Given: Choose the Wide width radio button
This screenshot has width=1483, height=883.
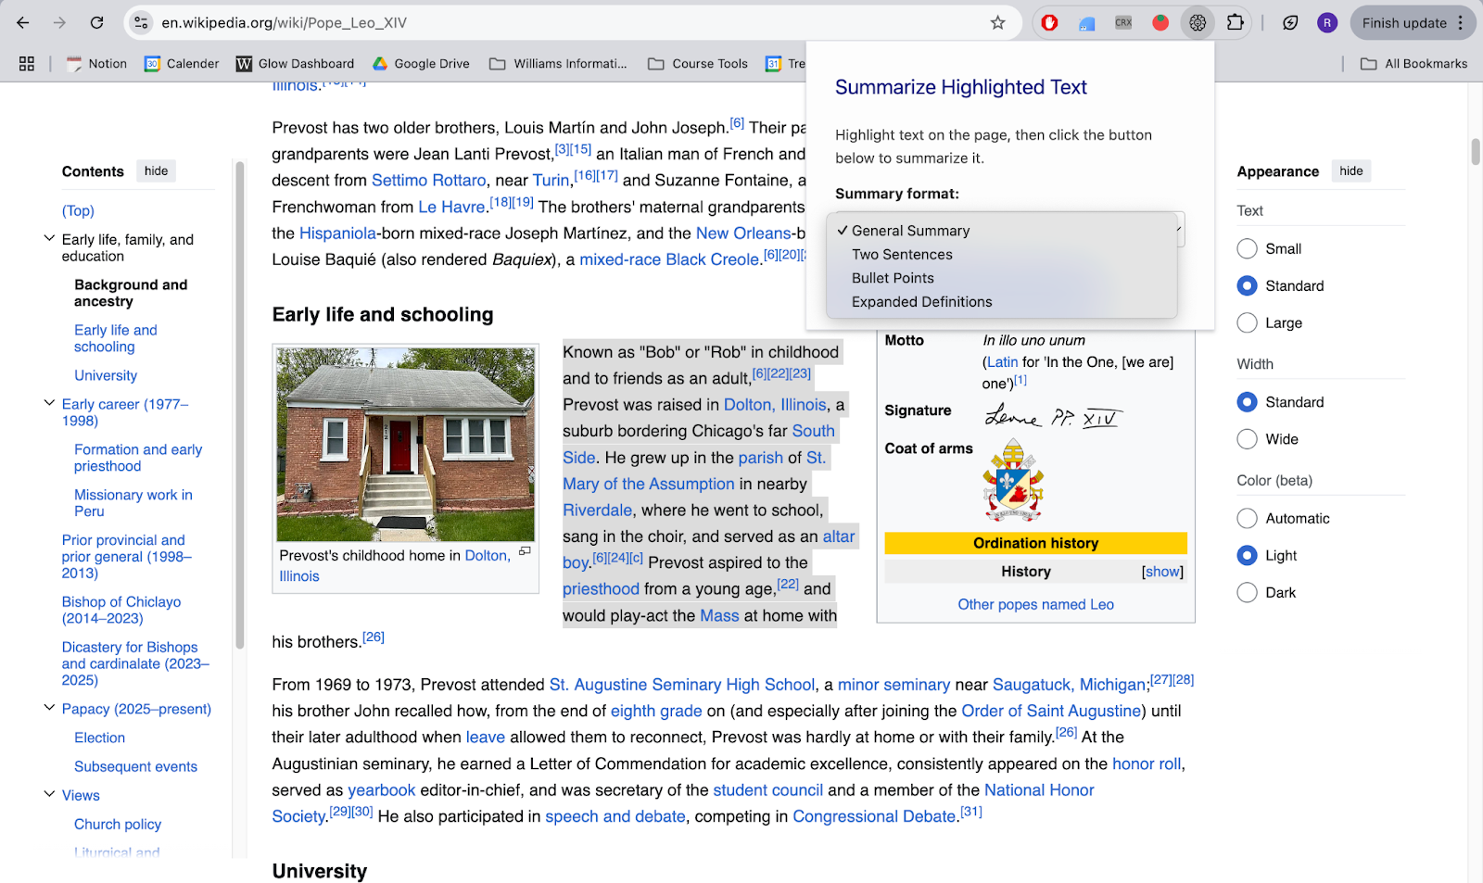Looking at the screenshot, I should coord(1248,439).
